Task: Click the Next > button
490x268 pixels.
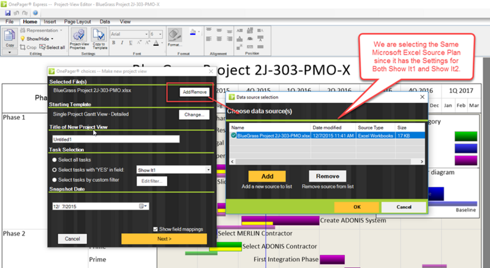Action: [x=164, y=239]
